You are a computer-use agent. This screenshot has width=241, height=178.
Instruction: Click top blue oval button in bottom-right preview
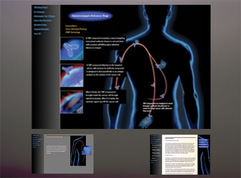pos(203,140)
